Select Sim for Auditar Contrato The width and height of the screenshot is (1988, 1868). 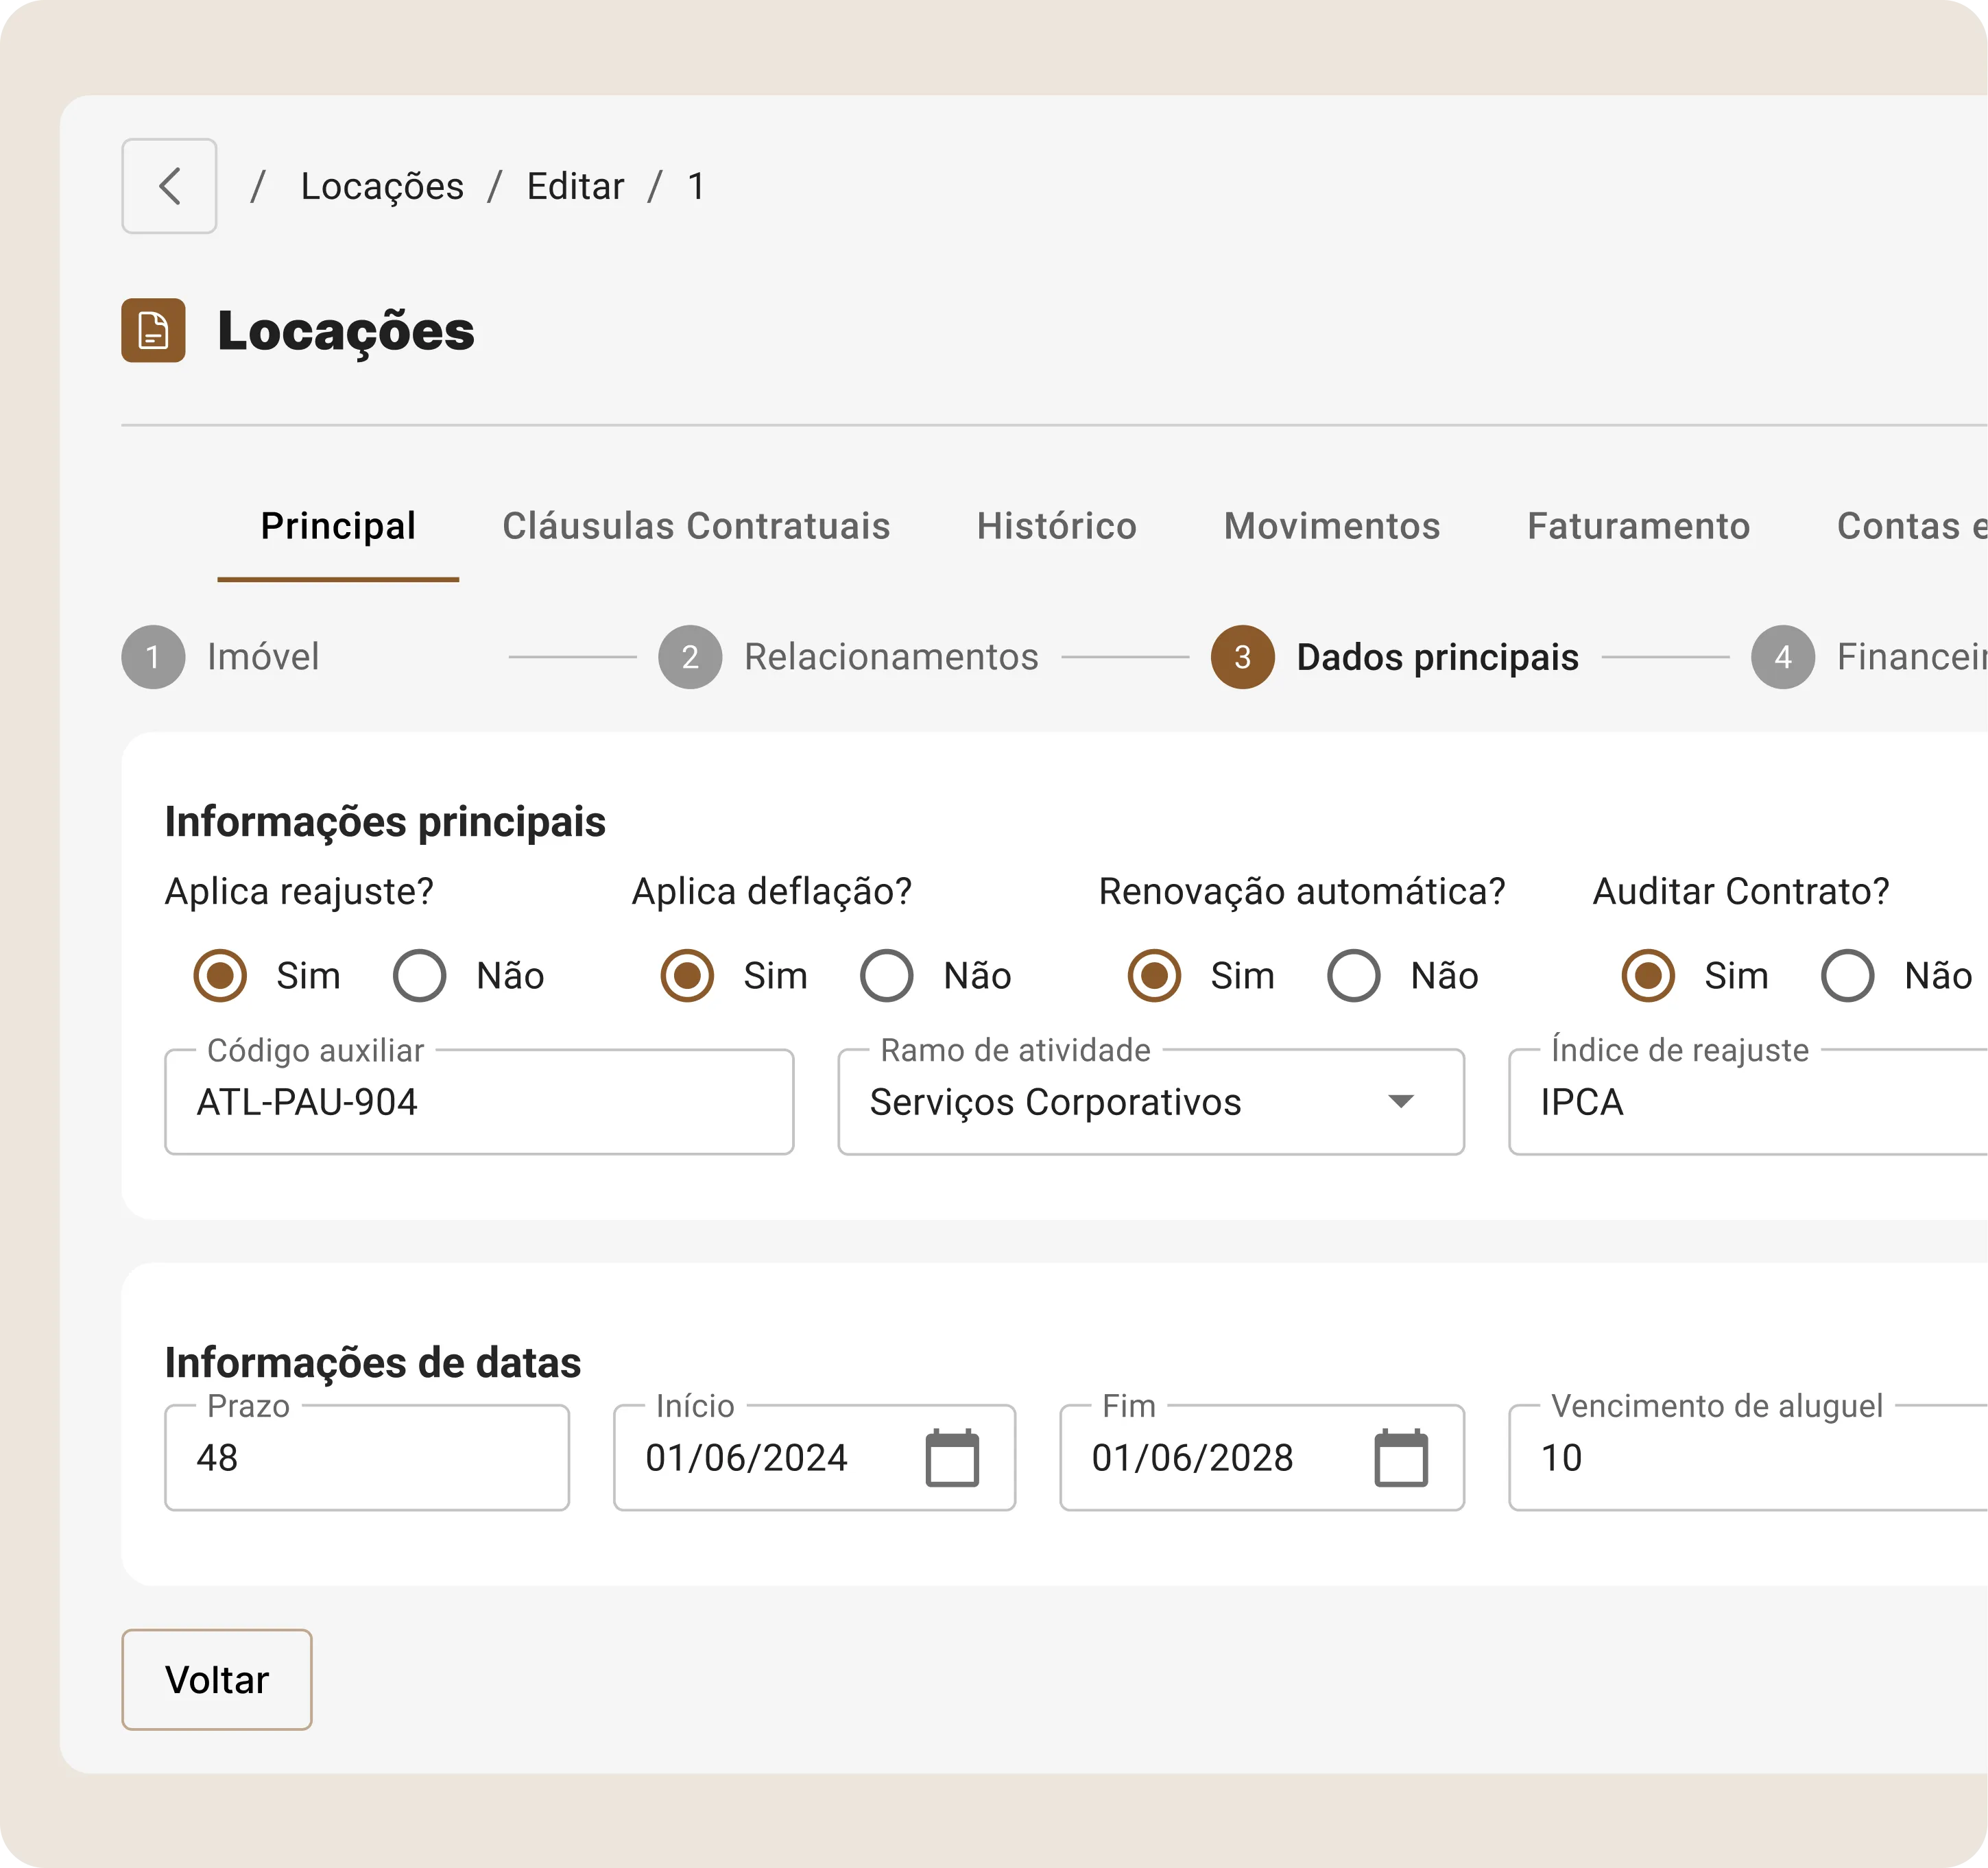1647,975
